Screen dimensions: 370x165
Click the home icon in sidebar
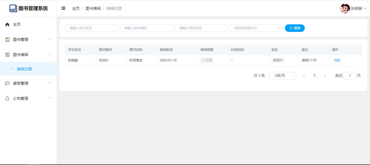point(7,25)
